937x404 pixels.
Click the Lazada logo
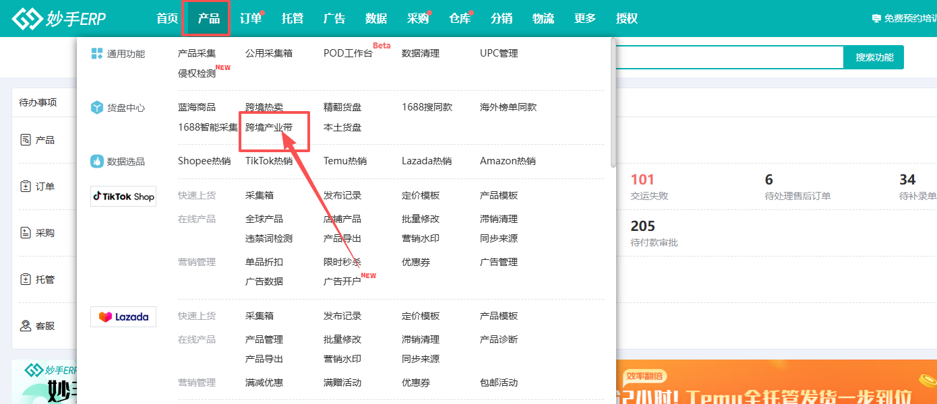pyautogui.click(x=123, y=317)
